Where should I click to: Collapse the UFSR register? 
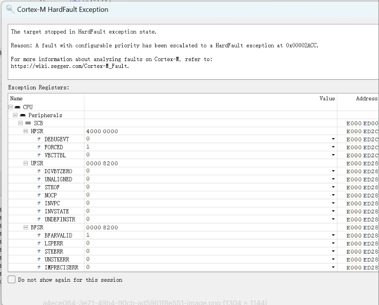[26, 163]
